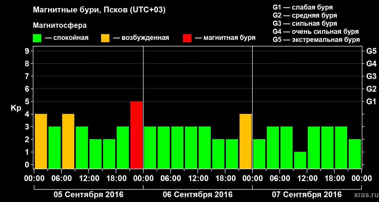Image resolution: width=379 pixels, height=202 pixels.
Task: Click the right-axis 'G5' label
Action: (371, 51)
